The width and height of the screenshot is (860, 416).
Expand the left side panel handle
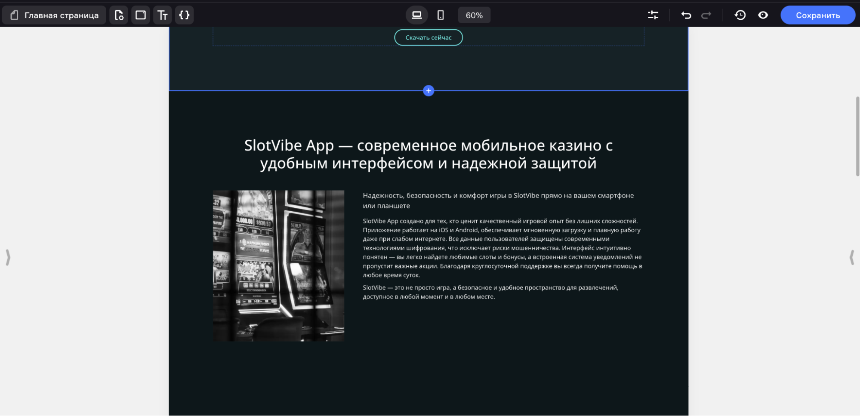(8, 257)
